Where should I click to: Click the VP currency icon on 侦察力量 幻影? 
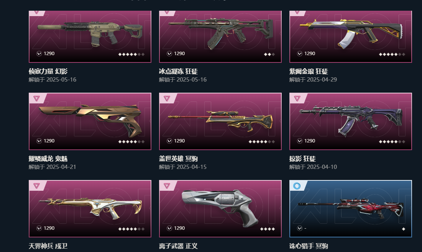39,54
